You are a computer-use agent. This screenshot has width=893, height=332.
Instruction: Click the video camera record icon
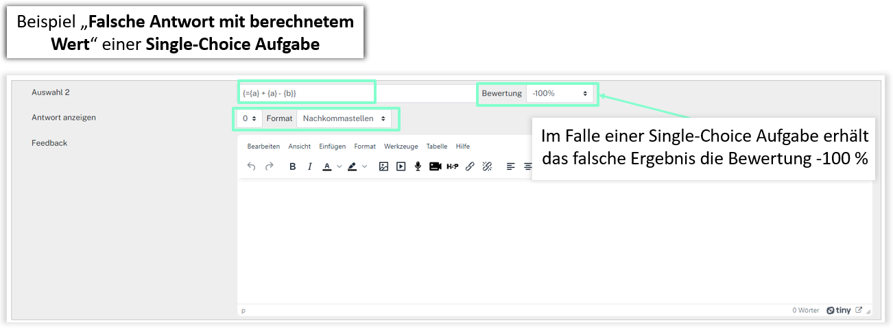click(x=435, y=166)
